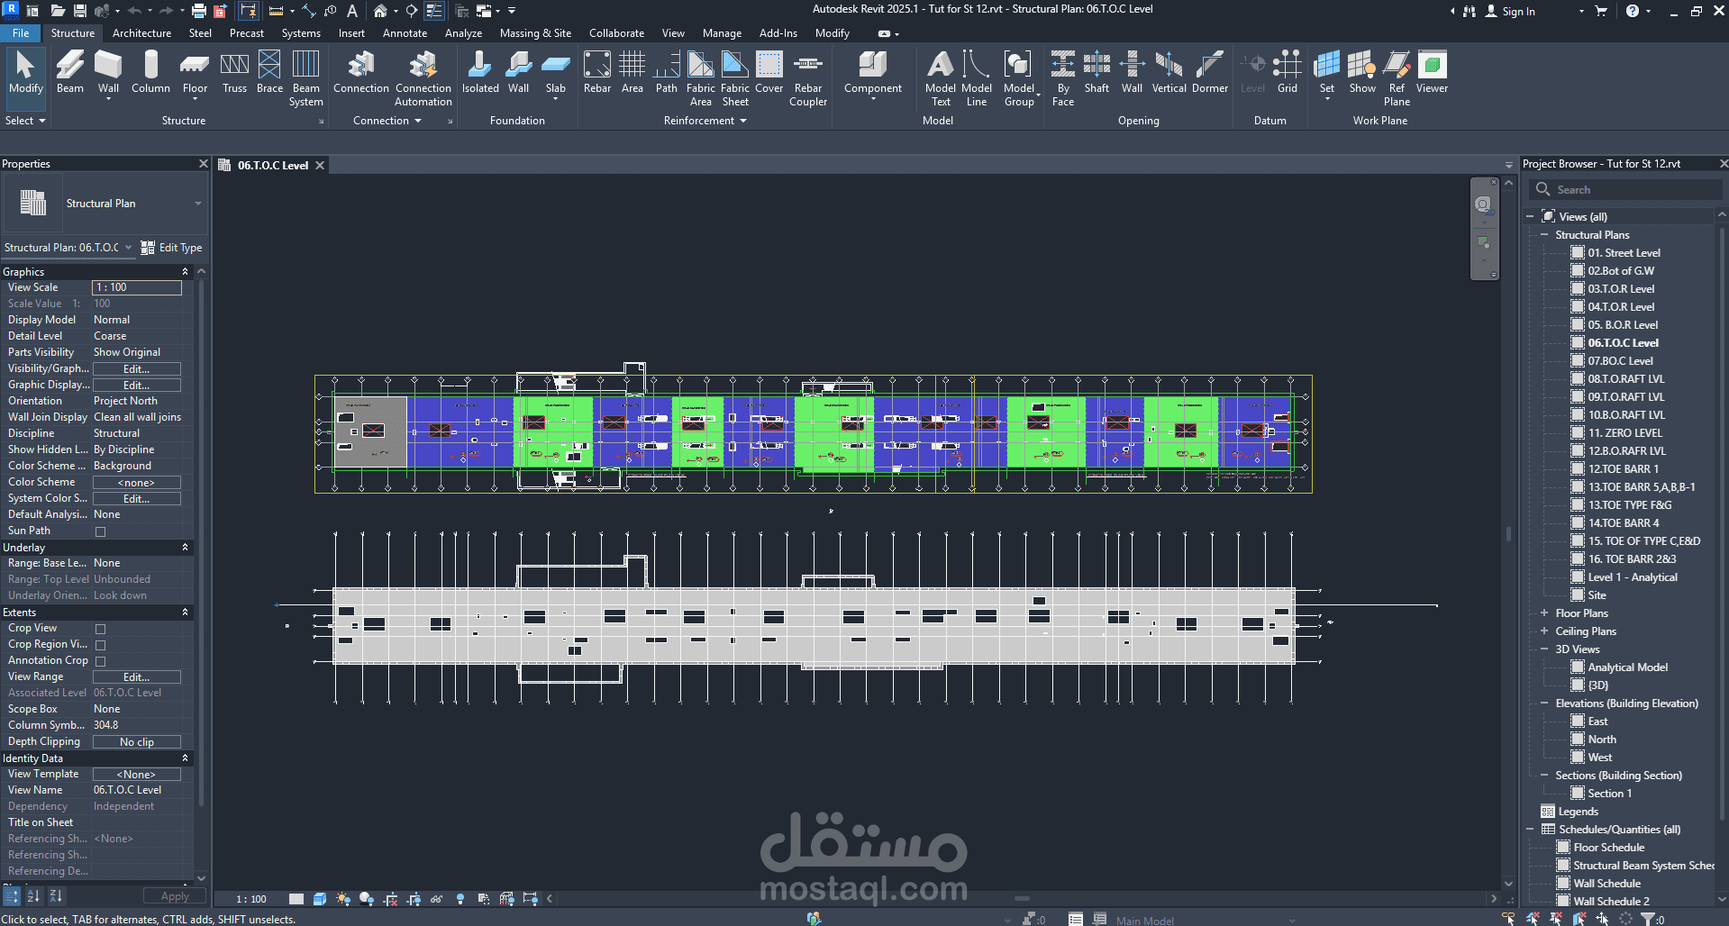Select the Rebar tool

597,72
